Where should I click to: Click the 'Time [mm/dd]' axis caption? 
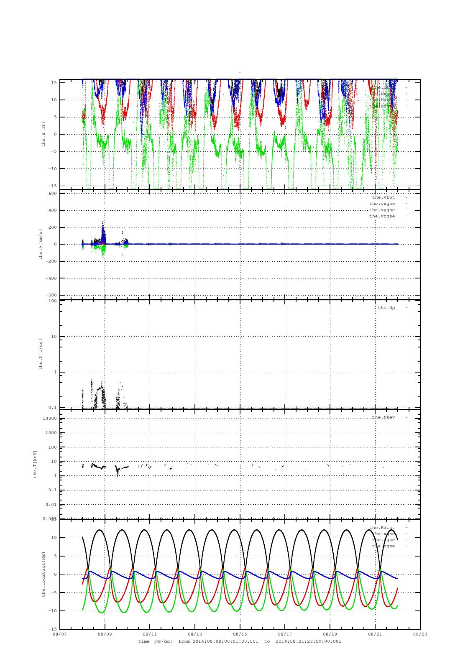[155, 641]
